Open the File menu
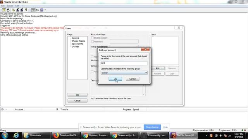This screenshot has height=139, width=248. click(3, 6)
